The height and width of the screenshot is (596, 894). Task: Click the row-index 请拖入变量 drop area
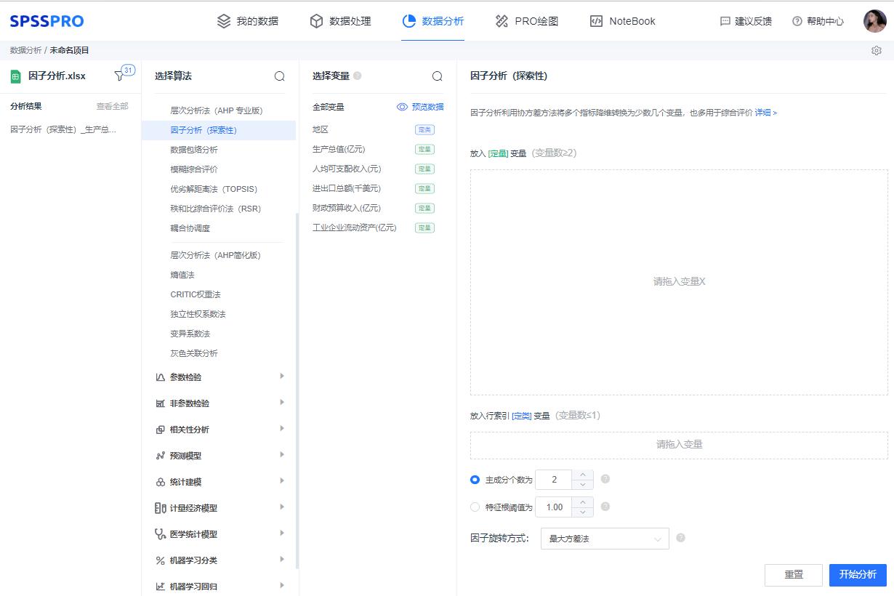(x=679, y=445)
